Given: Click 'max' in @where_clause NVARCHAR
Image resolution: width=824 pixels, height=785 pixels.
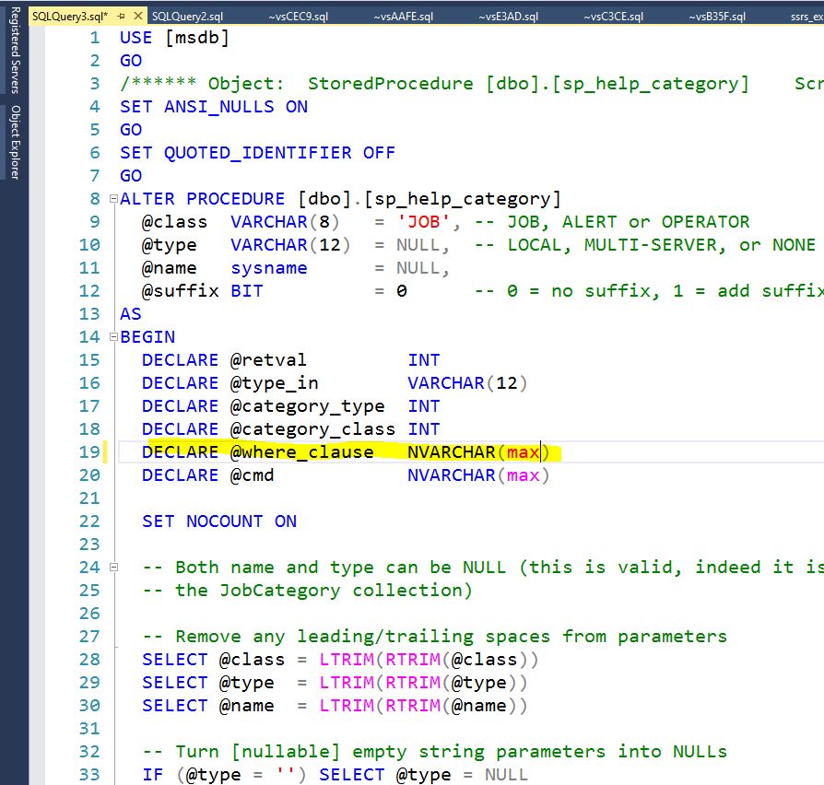Looking at the screenshot, I should point(523,452).
